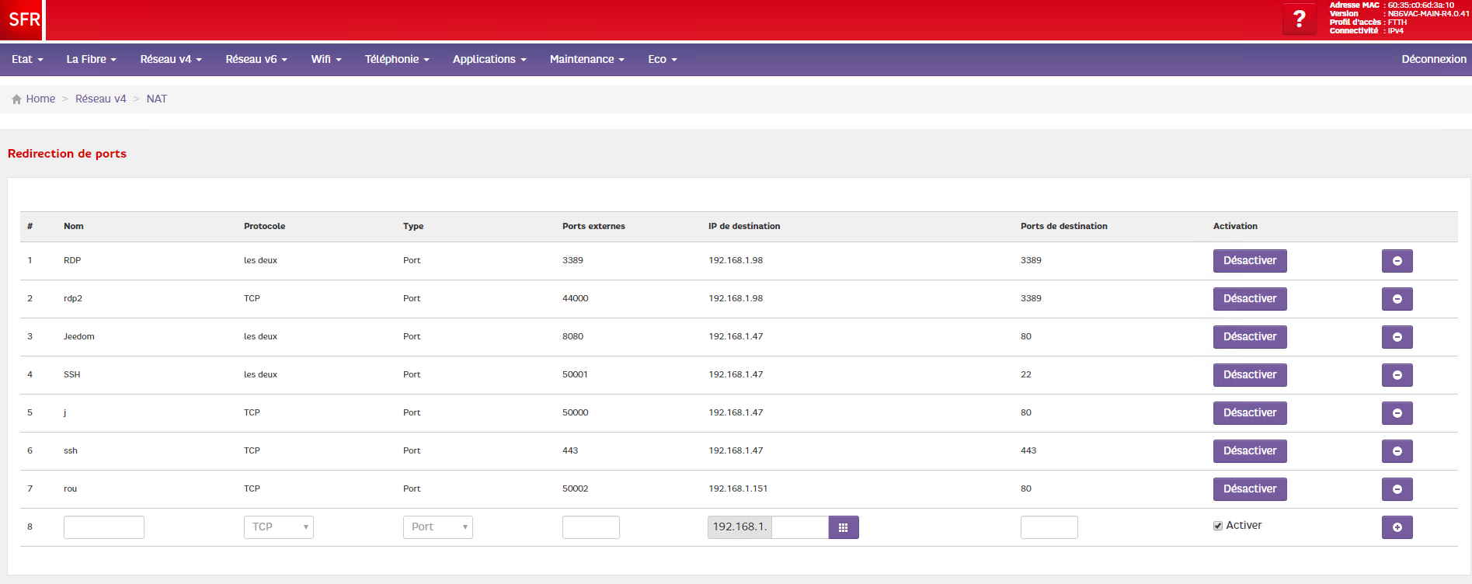Click the Déconnexion link
Screen dimensions: 1472x584
(1433, 59)
